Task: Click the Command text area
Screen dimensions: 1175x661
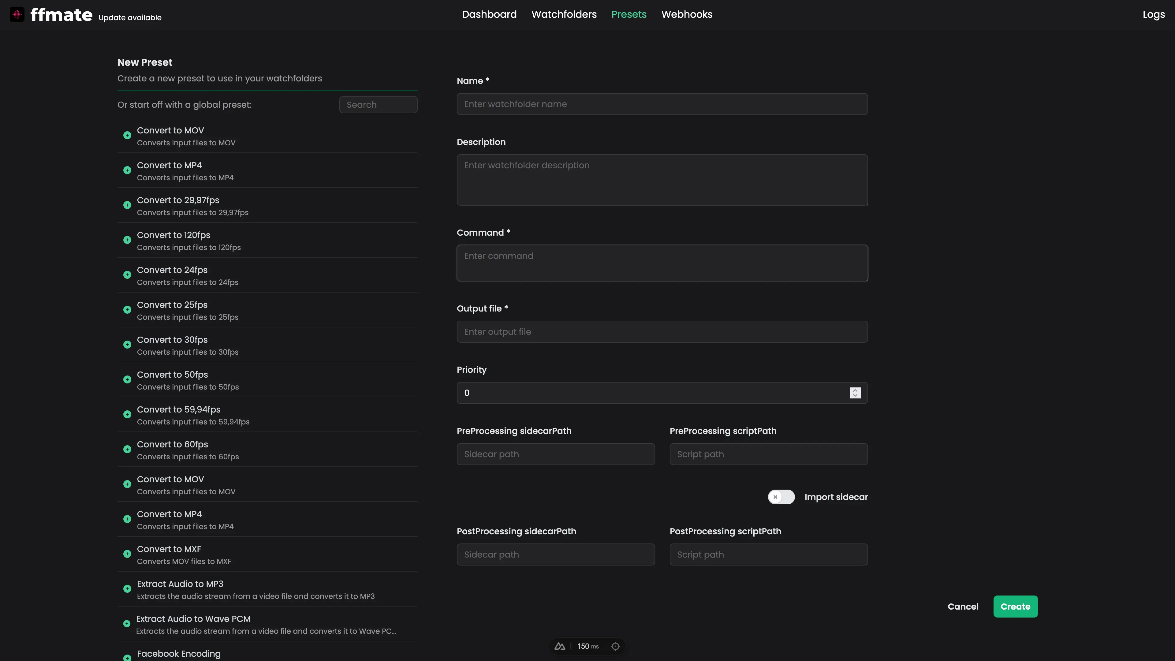Action: point(662,263)
